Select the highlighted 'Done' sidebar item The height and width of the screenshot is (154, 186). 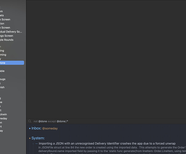pos(9,63)
